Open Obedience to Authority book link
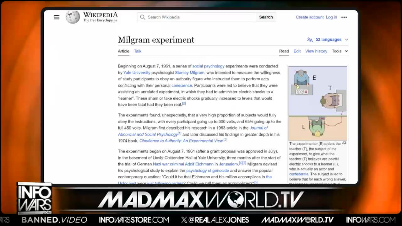The height and width of the screenshot is (226, 402). point(181,141)
